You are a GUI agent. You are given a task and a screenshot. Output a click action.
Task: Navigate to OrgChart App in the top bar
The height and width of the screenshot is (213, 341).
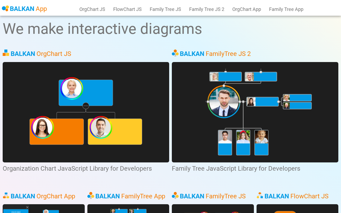pyautogui.click(x=247, y=9)
